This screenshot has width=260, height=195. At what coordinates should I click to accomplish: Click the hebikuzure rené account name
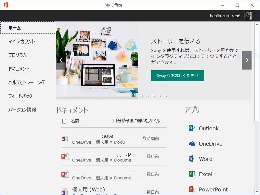(225, 16)
